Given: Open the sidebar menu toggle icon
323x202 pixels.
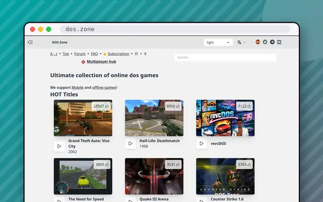Looking at the screenshot, I should pos(30,42).
